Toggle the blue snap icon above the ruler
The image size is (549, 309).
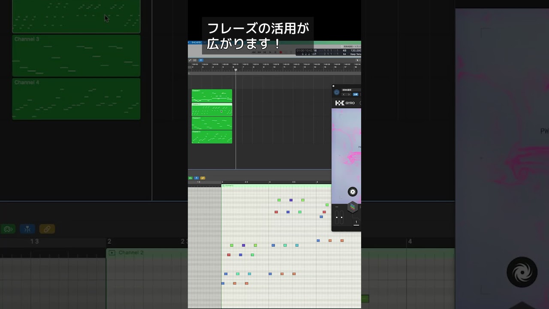coord(201,60)
